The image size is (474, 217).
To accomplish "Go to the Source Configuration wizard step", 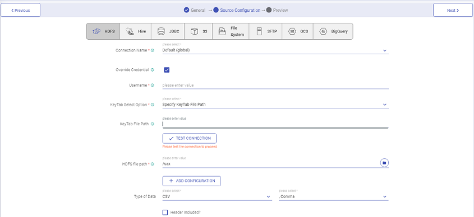I will coord(237,10).
